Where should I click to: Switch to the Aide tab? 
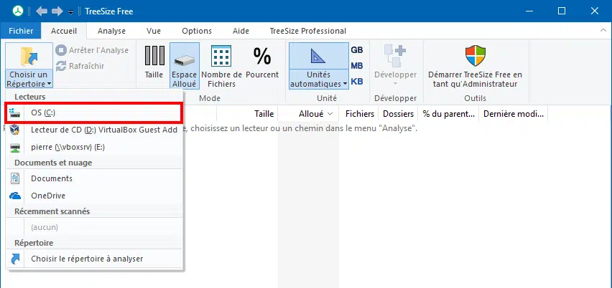pos(241,31)
